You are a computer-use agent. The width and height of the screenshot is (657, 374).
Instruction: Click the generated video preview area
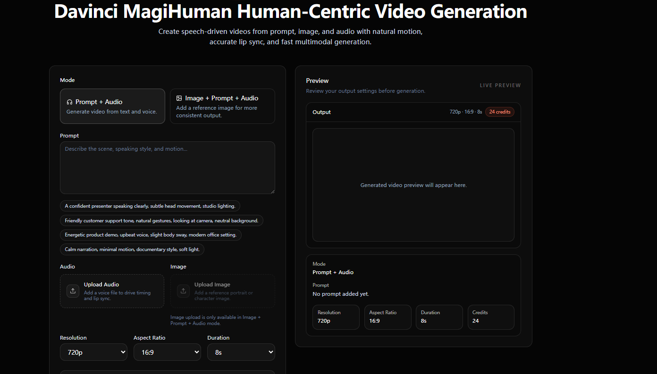[x=413, y=185]
